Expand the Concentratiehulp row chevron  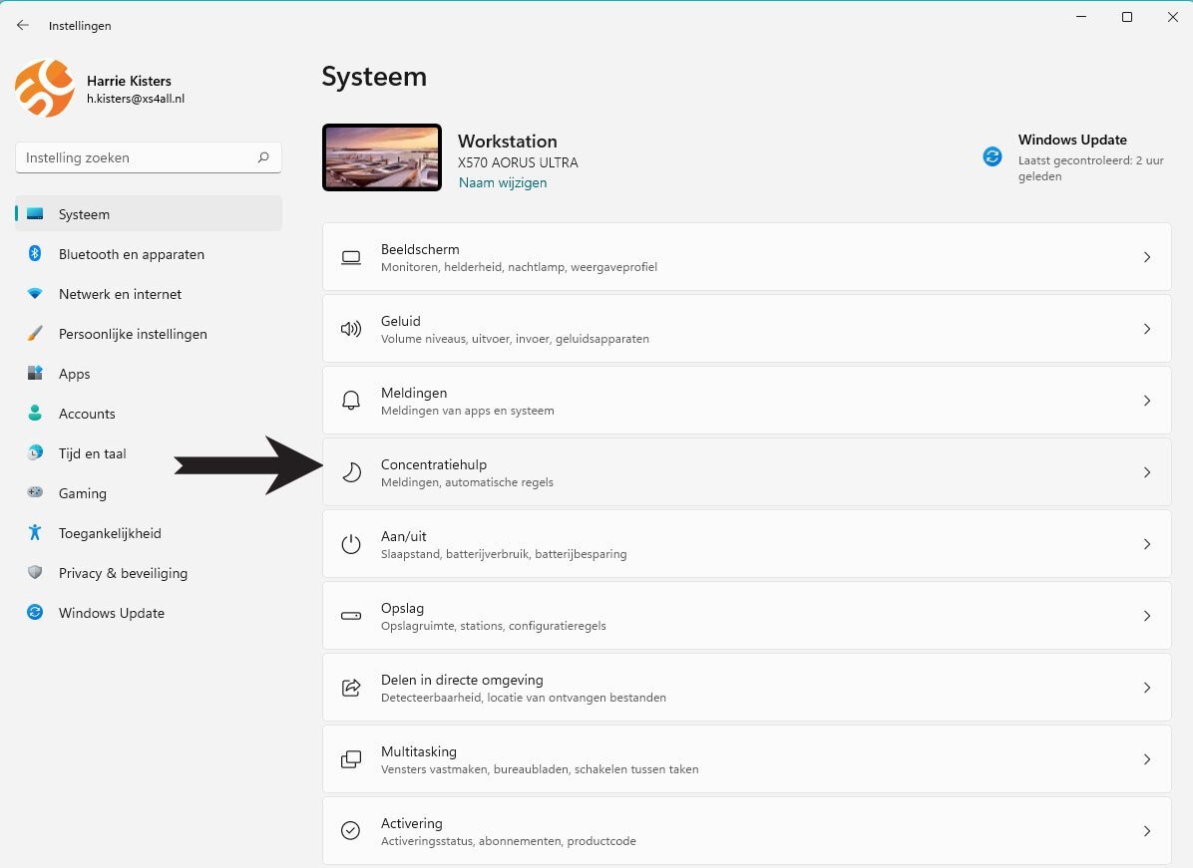coord(1146,472)
